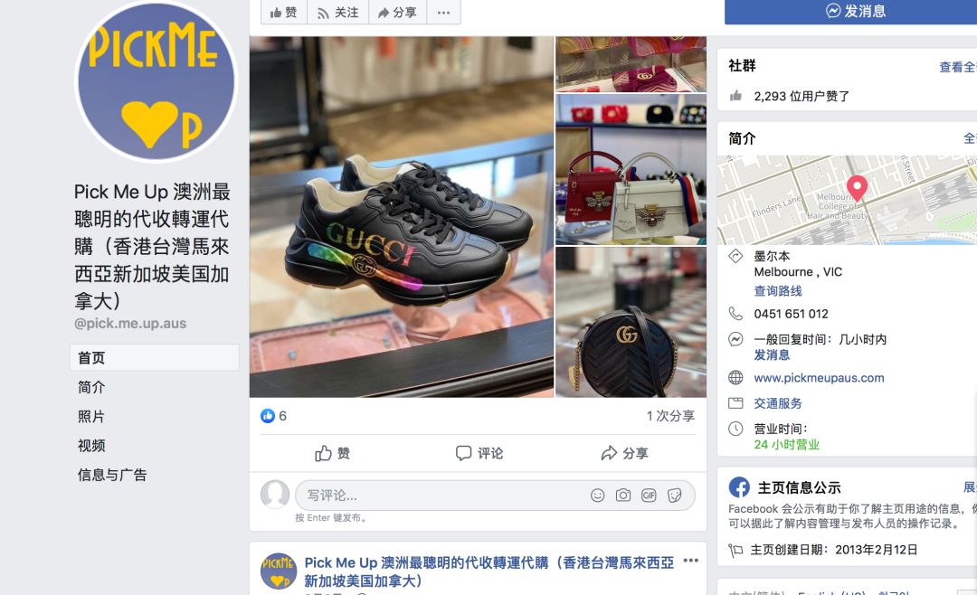
Task: Attach photo using camera icon in comment box
Action: pos(623,496)
